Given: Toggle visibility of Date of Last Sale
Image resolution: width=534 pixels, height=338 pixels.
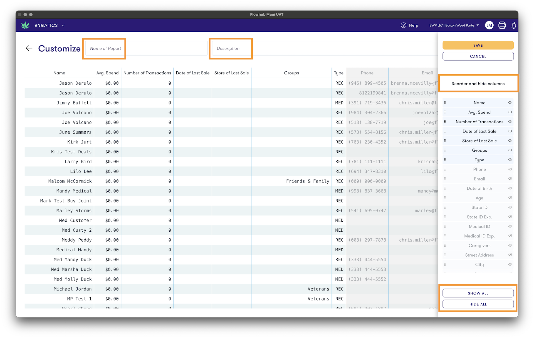Looking at the screenshot, I should coord(510,131).
